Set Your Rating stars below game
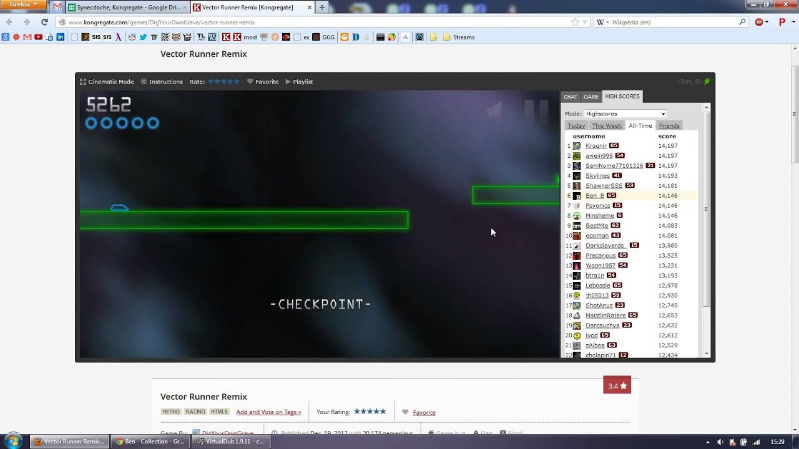 (x=370, y=412)
